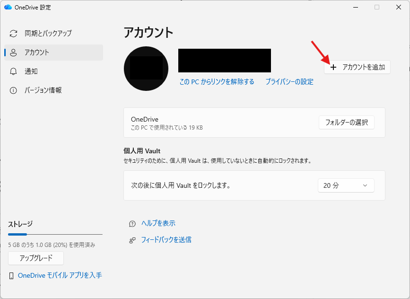This screenshot has height=299, width=410.
Task: Click the plus icon on アカウントを追加
Action: tap(333, 67)
